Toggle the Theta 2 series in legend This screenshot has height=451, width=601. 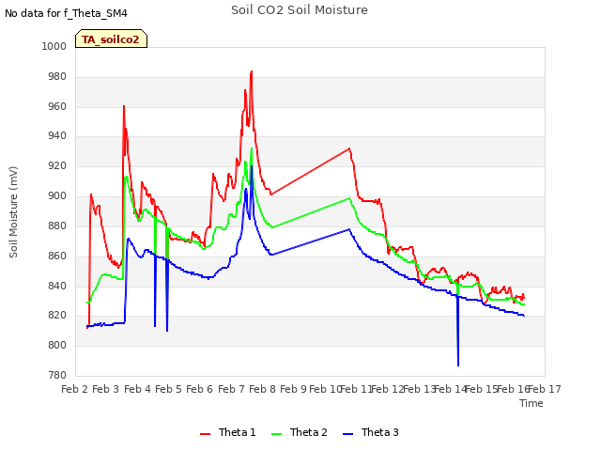point(300,432)
